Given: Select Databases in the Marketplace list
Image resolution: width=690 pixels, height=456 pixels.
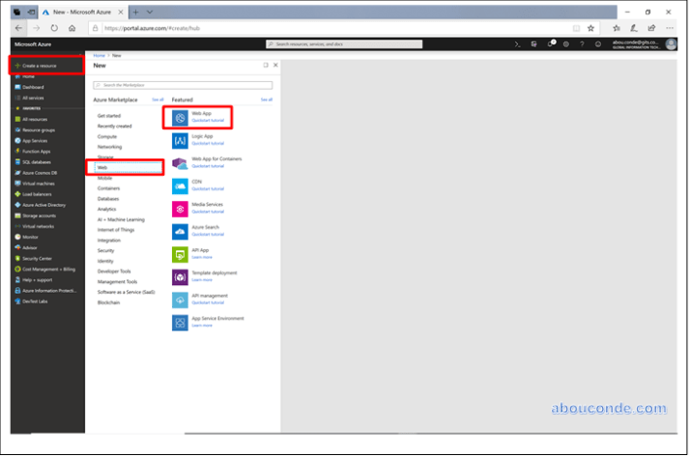Looking at the screenshot, I should (x=108, y=198).
